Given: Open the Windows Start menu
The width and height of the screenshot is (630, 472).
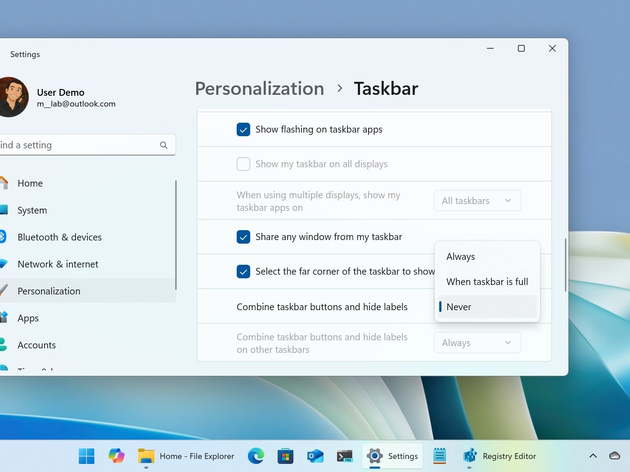Looking at the screenshot, I should pos(86,456).
